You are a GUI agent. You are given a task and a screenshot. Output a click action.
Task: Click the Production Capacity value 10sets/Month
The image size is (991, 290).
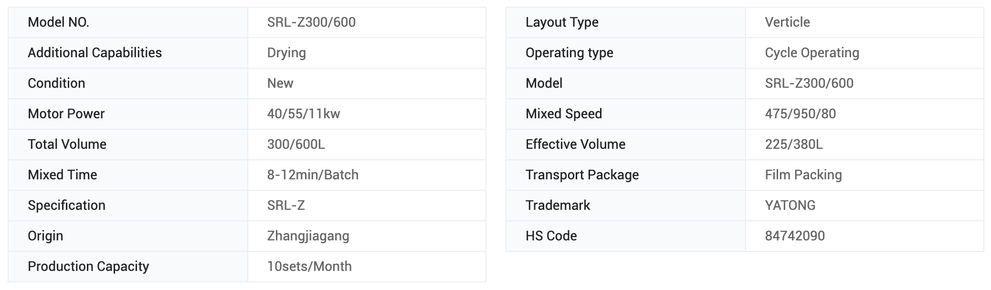[x=309, y=267]
